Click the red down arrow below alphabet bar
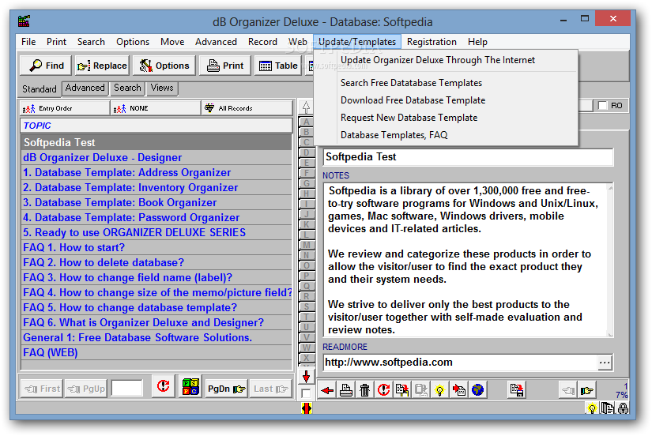The width and height of the screenshot is (652, 436). pyautogui.click(x=306, y=377)
